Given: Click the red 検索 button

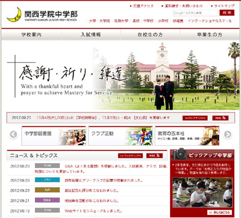Looking at the screenshot, I should (x=227, y=13).
